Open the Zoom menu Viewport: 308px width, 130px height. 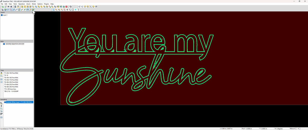coord(28,4)
